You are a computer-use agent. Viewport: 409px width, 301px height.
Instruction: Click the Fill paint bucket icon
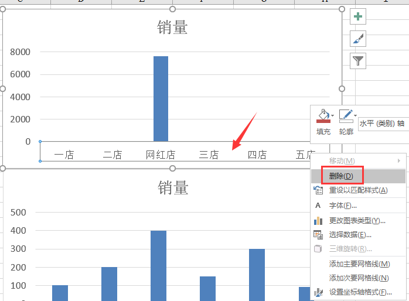pos(323,116)
